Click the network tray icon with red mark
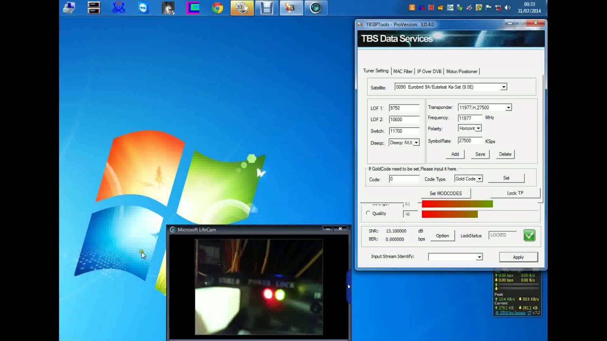The width and height of the screenshot is (607, 341). tap(498, 8)
